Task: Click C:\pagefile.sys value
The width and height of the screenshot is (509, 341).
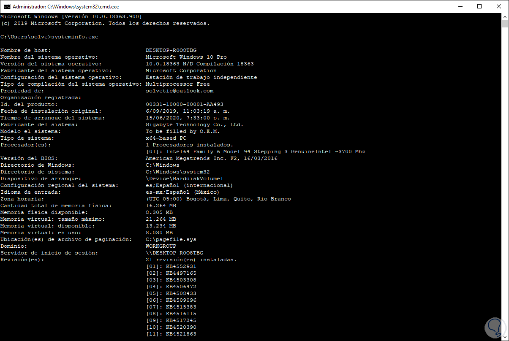Action: point(171,239)
